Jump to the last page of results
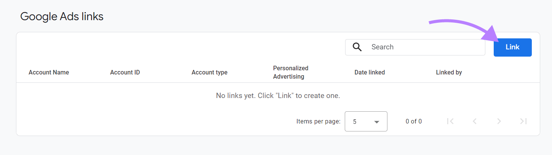 pos(523,121)
